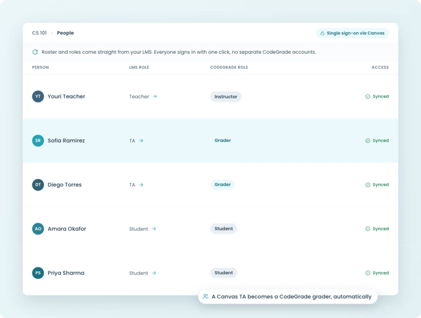The width and height of the screenshot is (421, 318).
Task: Click the SR avatar for Sofia Ramirez
Action: [38, 141]
